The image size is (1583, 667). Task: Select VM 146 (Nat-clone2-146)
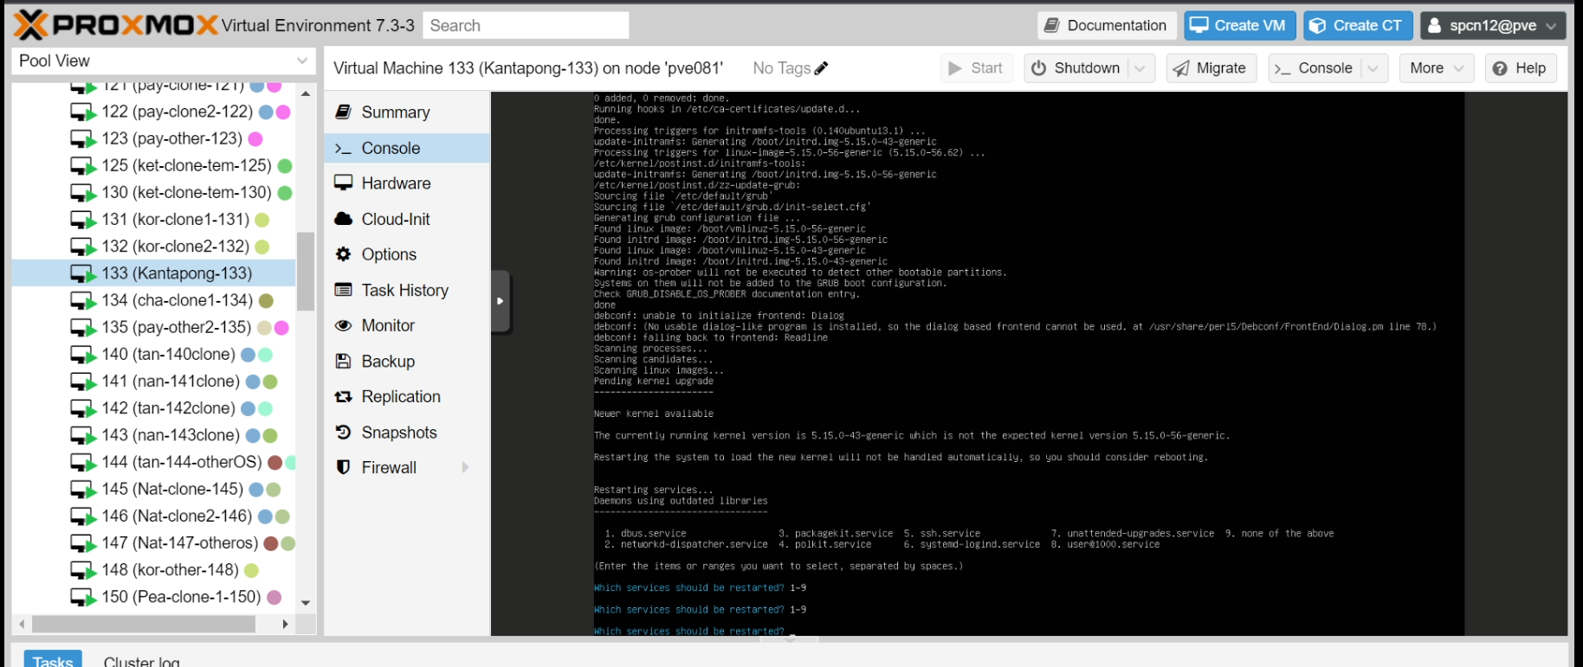pos(153,516)
